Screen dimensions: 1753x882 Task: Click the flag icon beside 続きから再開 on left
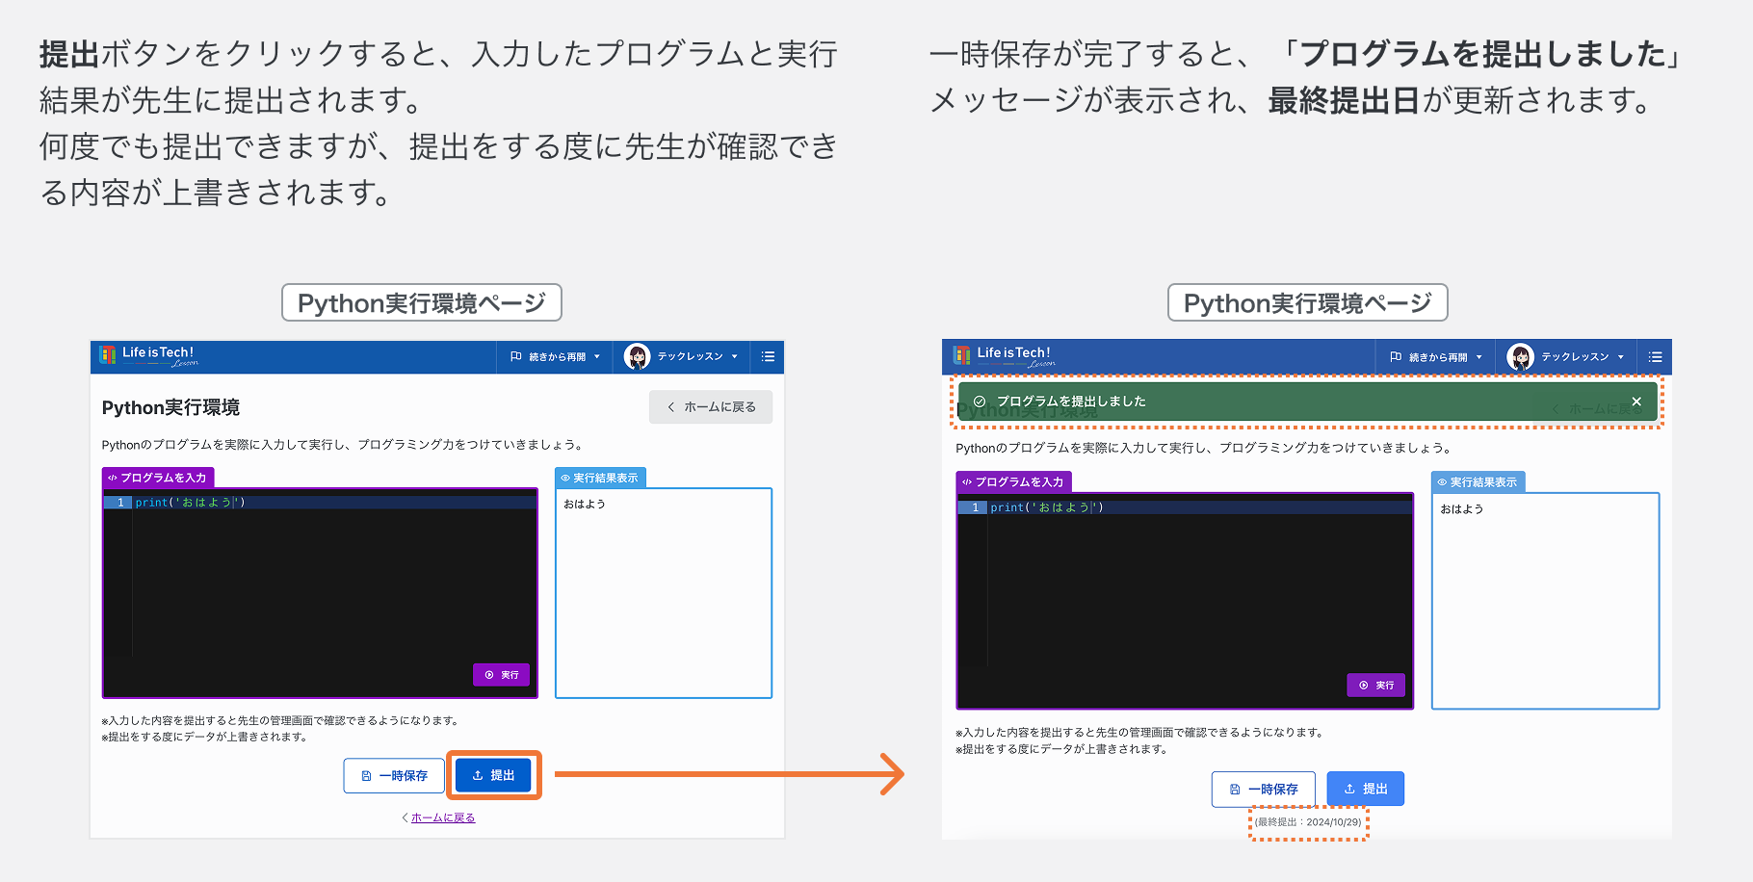click(516, 356)
